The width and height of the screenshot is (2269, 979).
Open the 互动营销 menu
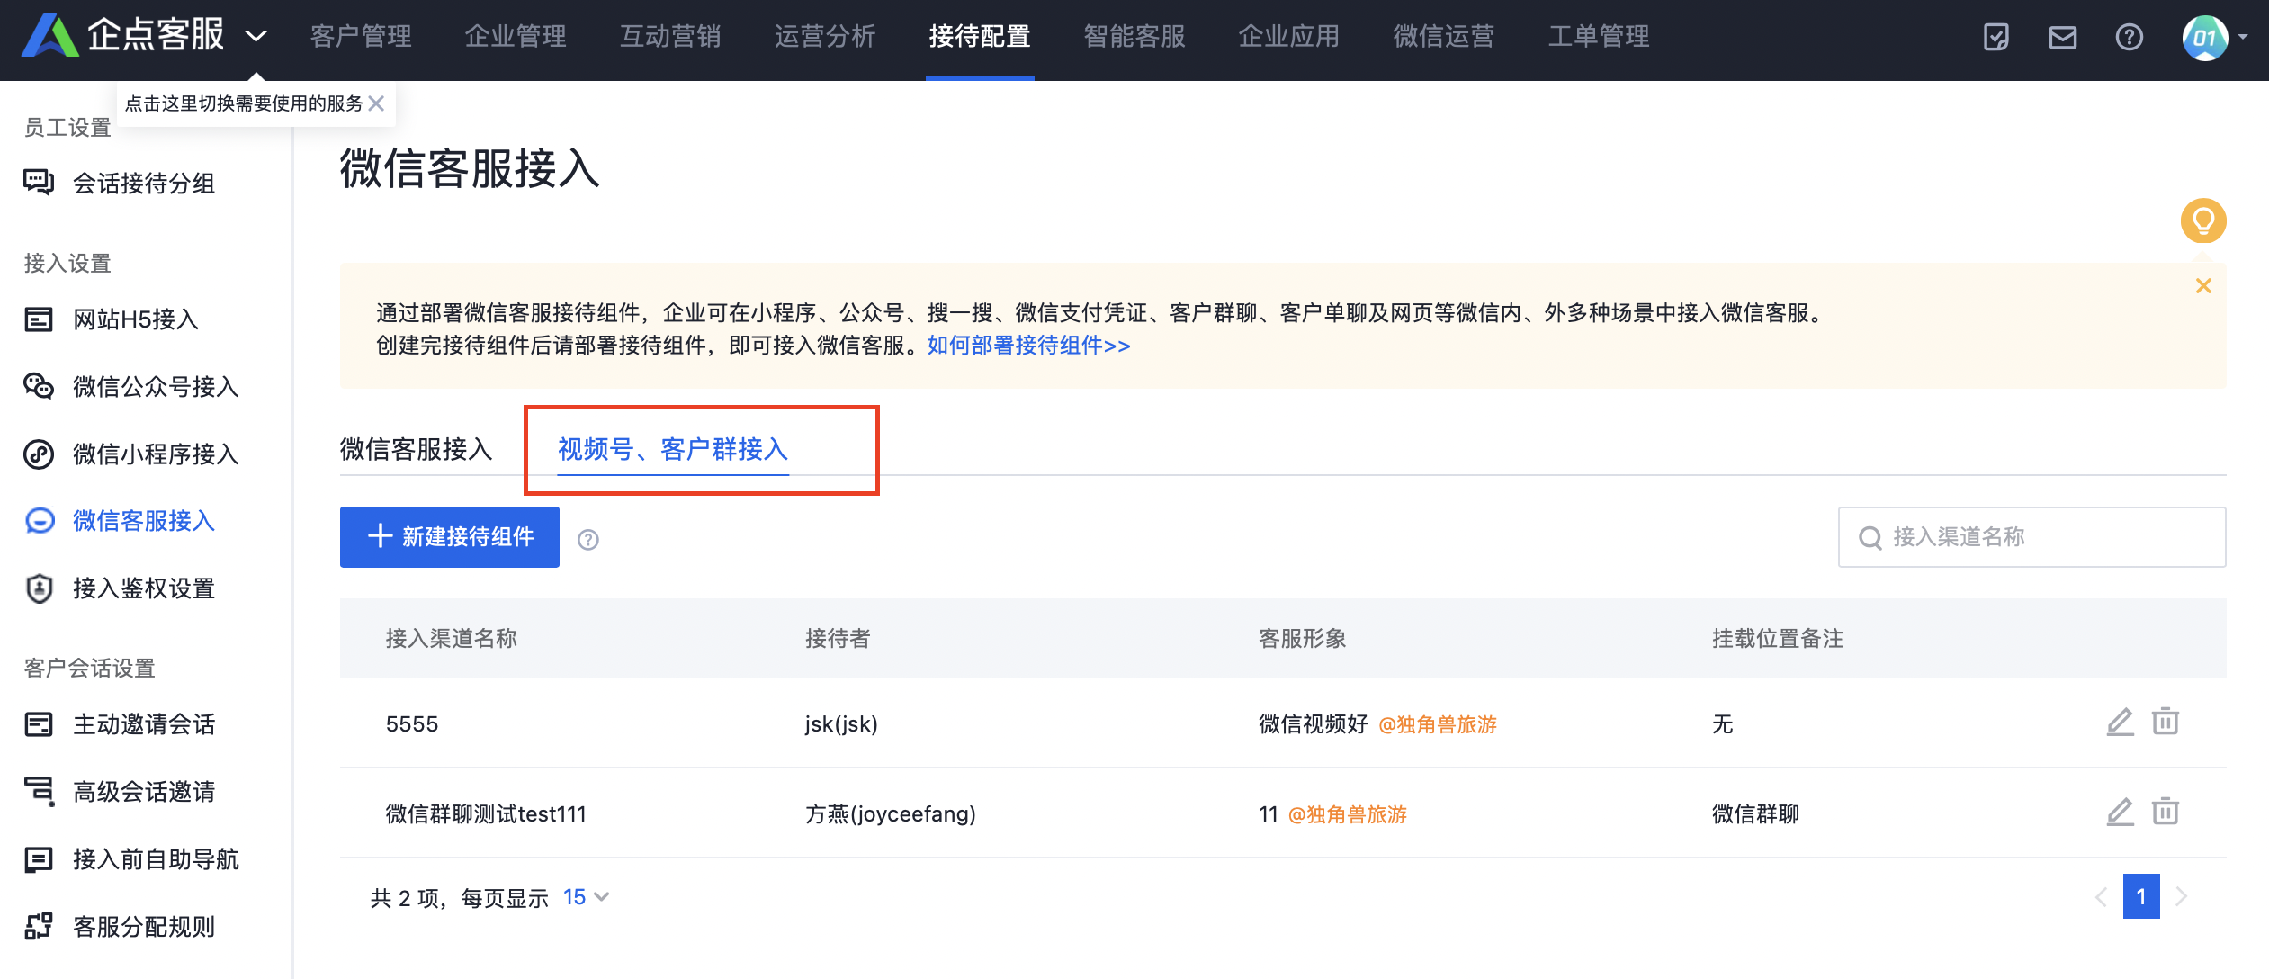670,37
